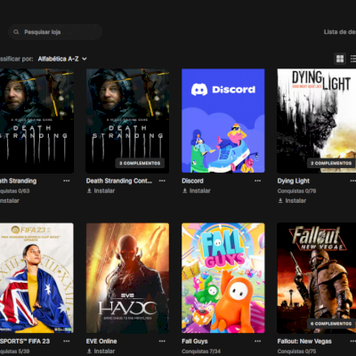Switch to list view layout
The width and height of the screenshot is (356, 356).
[x=353, y=59]
